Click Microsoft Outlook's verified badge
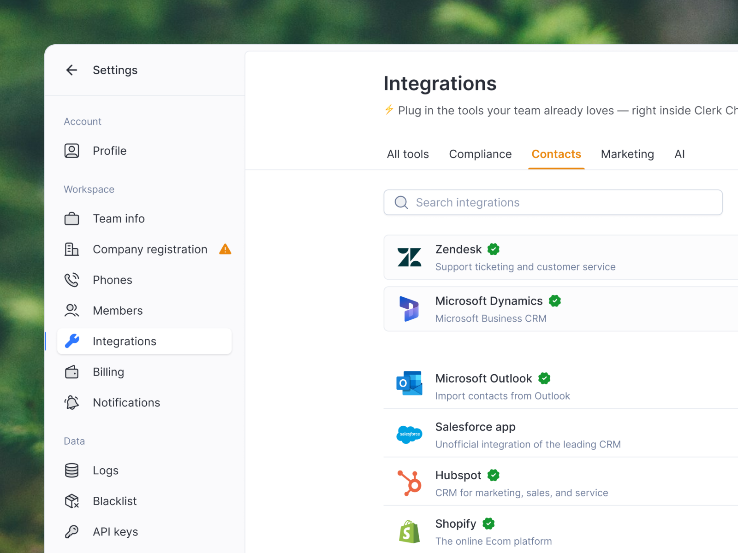 544,378
